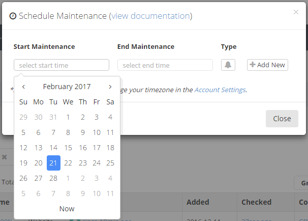The image size is (308, 221).
Task: Pick January 31 in the calendar
Action: click(x=53, y=117)
